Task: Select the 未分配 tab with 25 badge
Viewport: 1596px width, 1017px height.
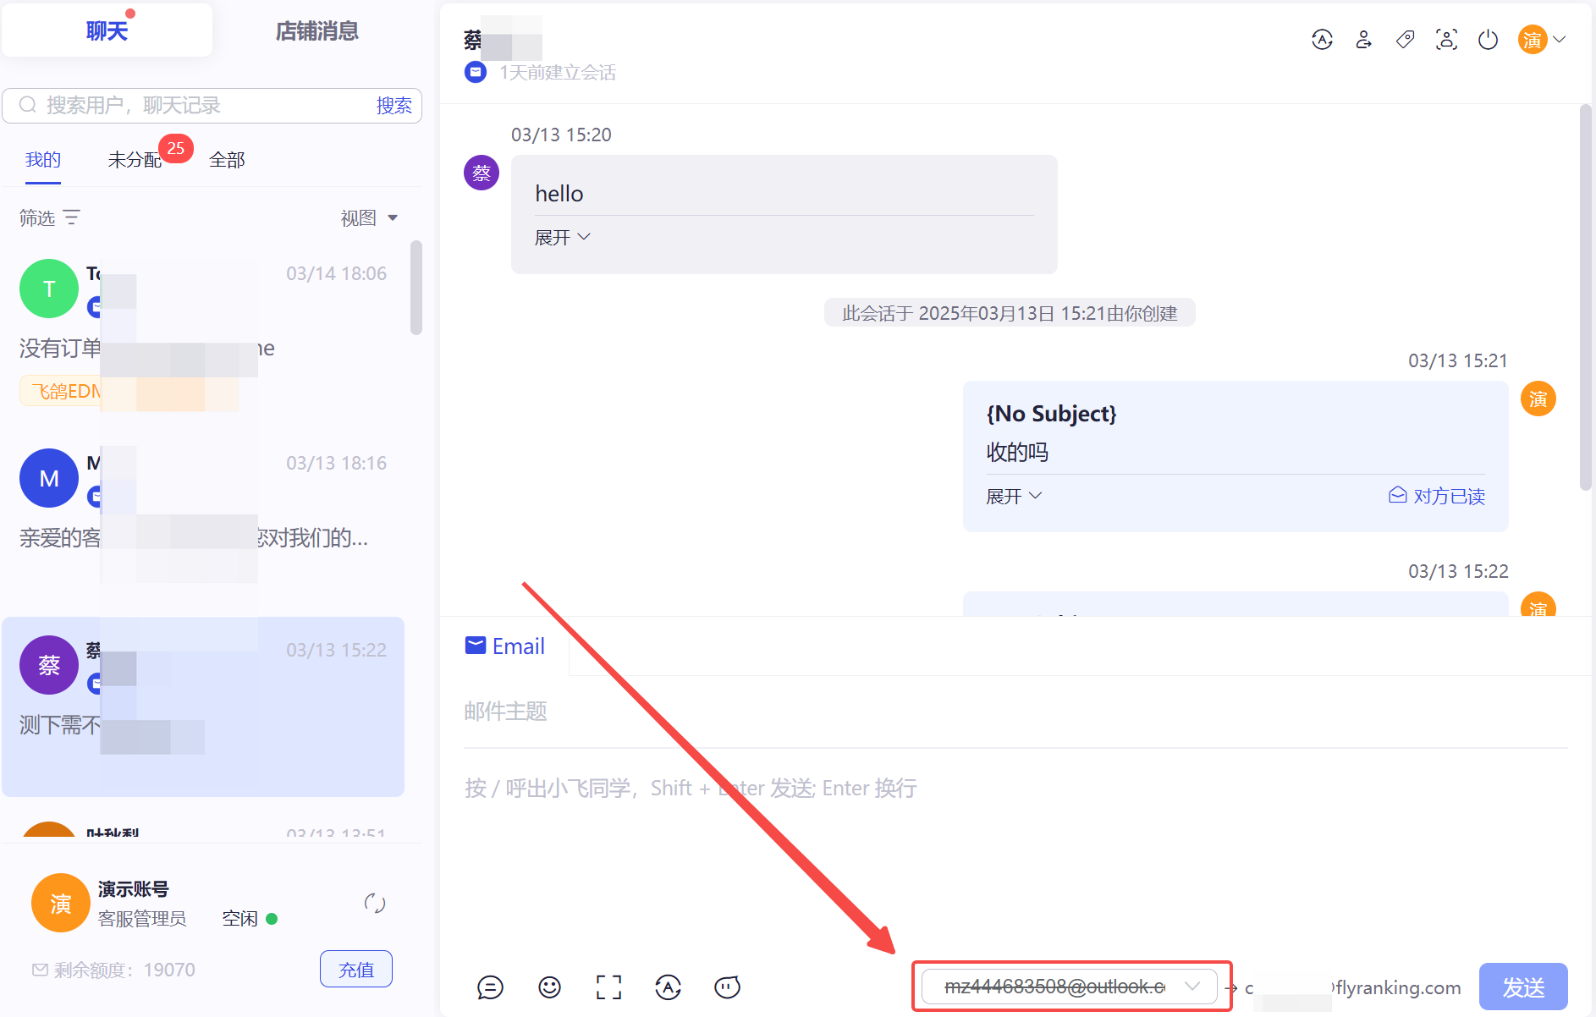Action: (x=135, y=160)
